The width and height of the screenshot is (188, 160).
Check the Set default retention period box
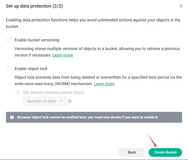point(18,92)
